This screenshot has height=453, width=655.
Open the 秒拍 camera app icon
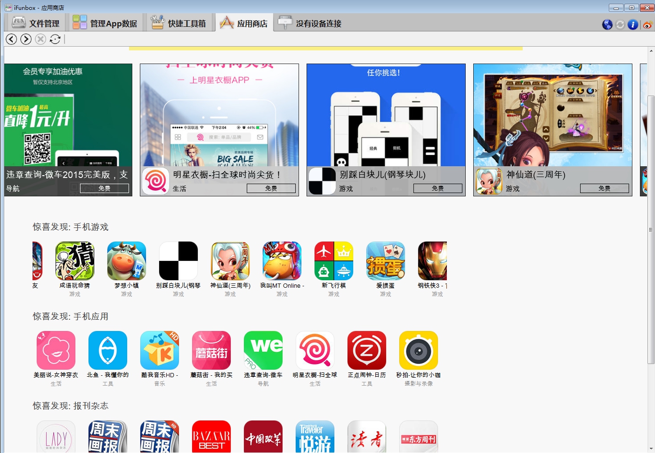click(418, 351)
